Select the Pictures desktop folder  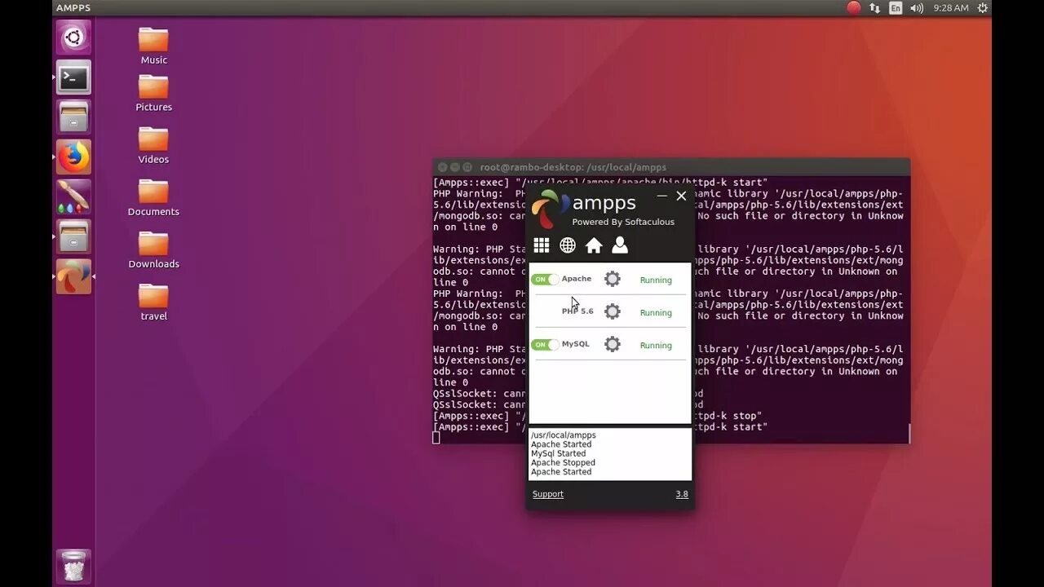pyautogui.click(x=153, y=93)
